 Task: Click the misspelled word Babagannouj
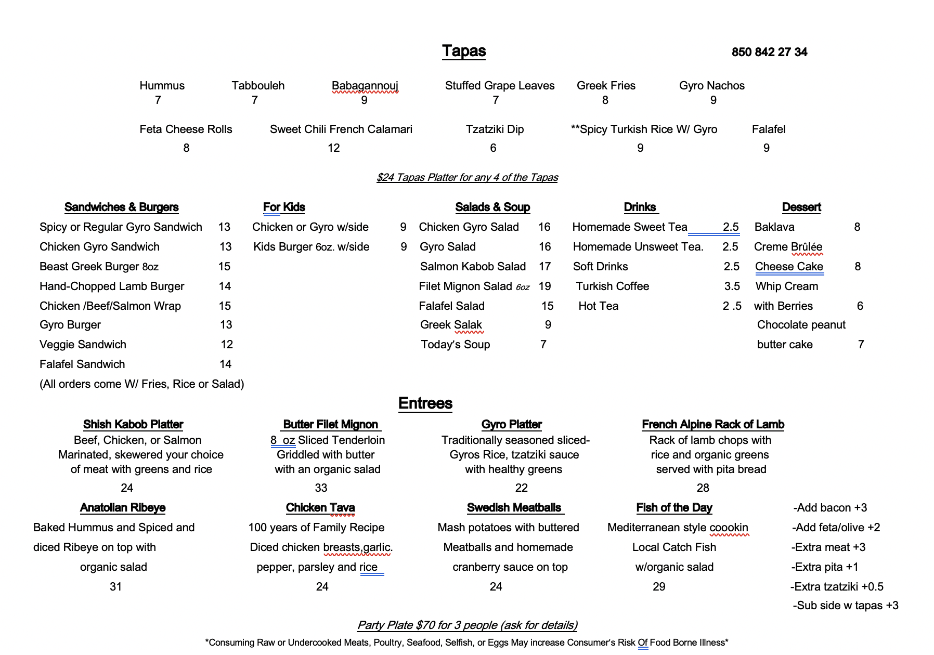coord(365,86)
